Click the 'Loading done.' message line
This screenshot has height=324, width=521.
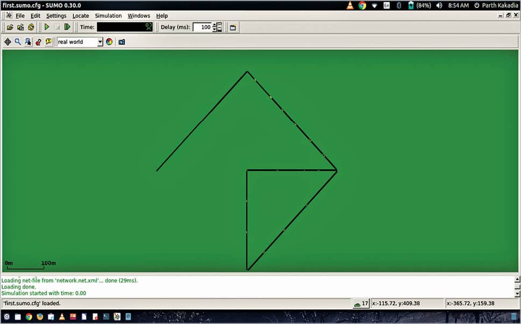(x=19, y=287)
